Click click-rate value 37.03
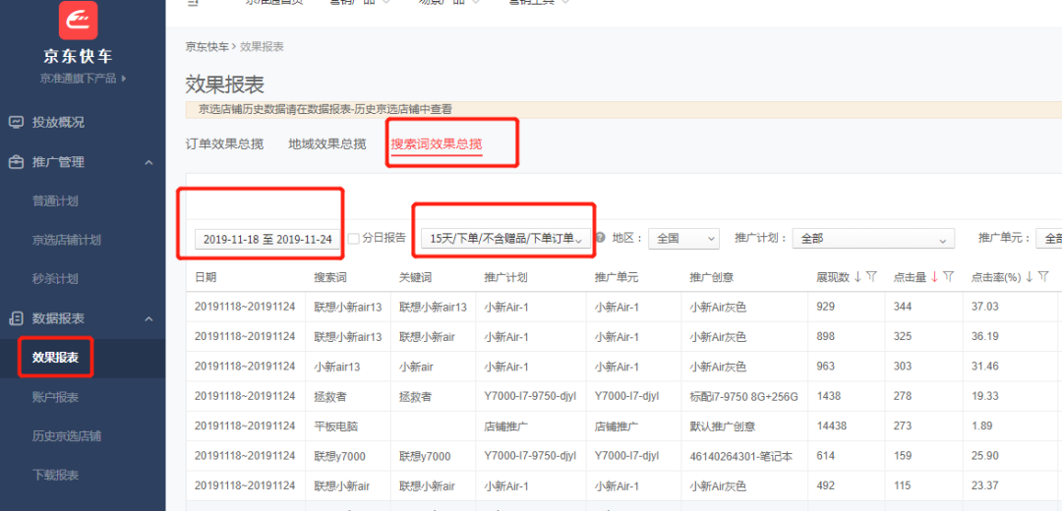The height and width of the screenshot is (511, 1062). [985, 307]
